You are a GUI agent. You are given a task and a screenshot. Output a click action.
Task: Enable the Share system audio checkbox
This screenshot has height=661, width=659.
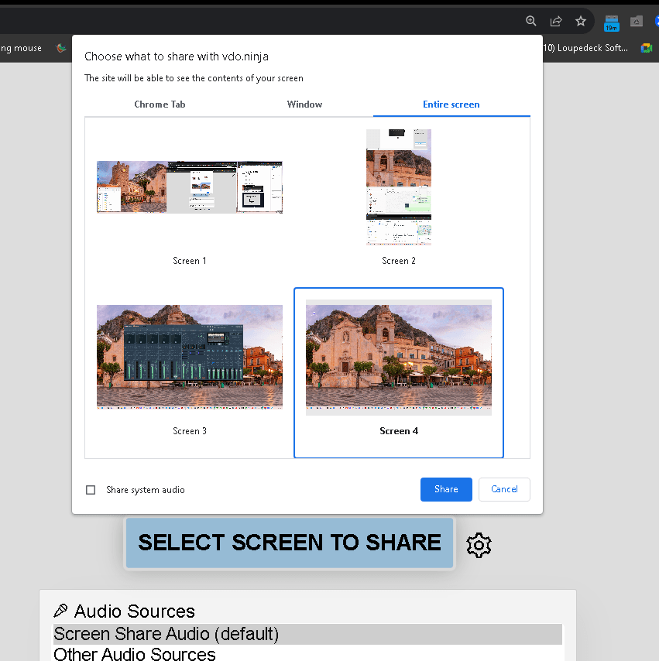[x=91, y=490]
